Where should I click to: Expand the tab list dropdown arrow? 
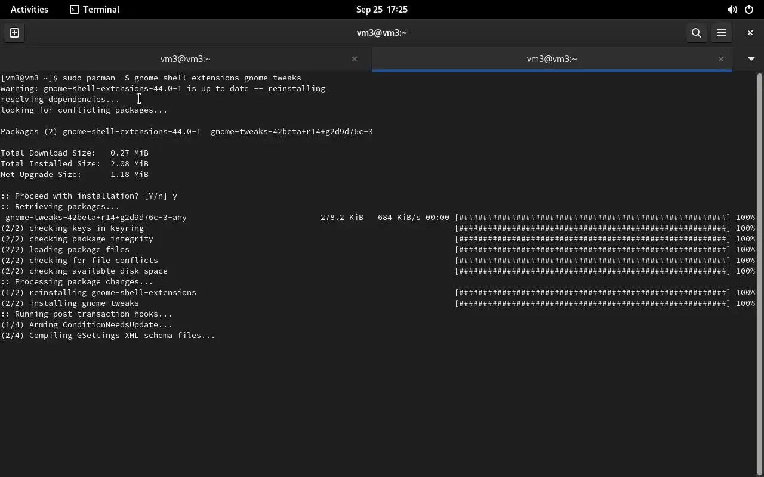751,59
